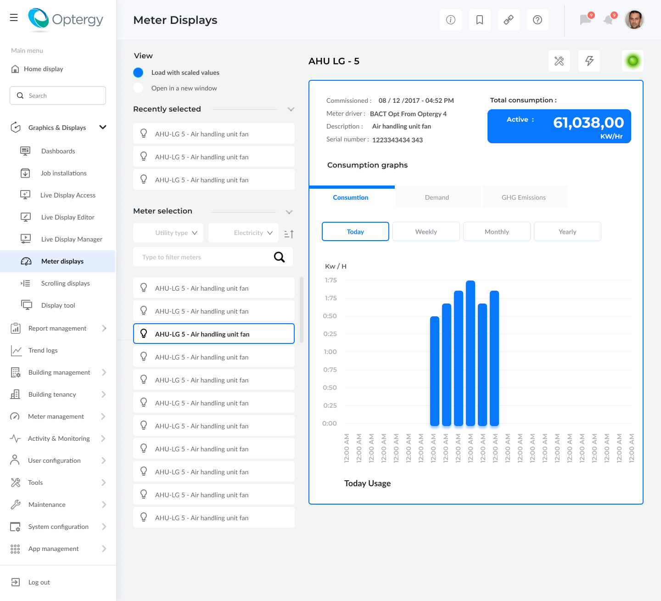Open Live Display Access
The image size is (661, 601).
tap(68, 195)
